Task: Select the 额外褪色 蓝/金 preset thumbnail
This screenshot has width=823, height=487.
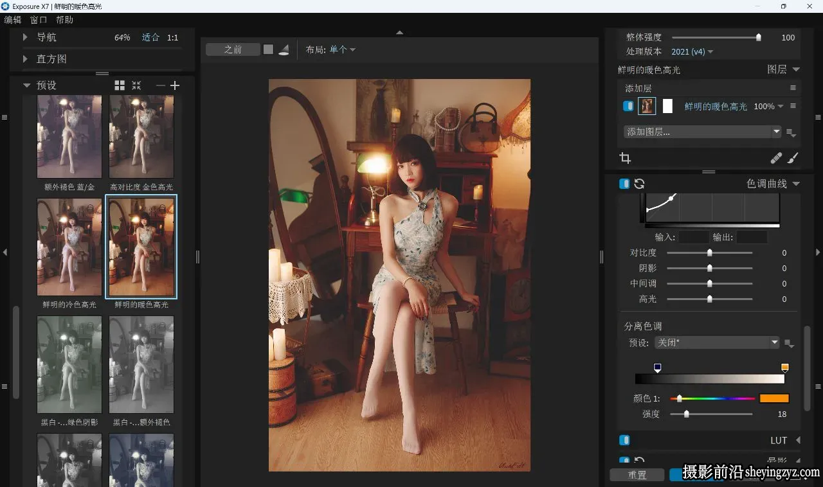Action: point(69,137)
